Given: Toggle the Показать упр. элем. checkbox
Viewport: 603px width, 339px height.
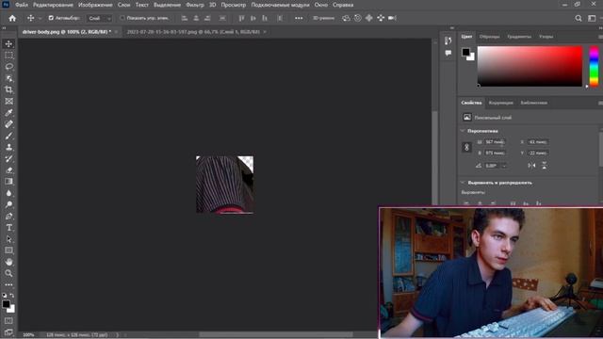Looking at the screenshot, I should [x=122, y=18].
